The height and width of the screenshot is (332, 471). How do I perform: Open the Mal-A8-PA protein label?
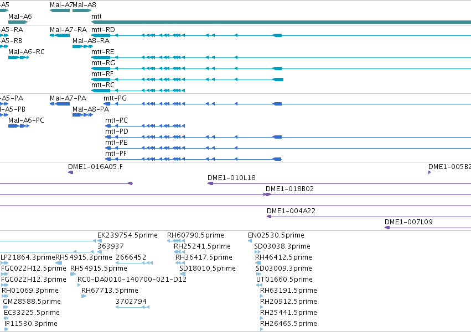tap(91, 109)
